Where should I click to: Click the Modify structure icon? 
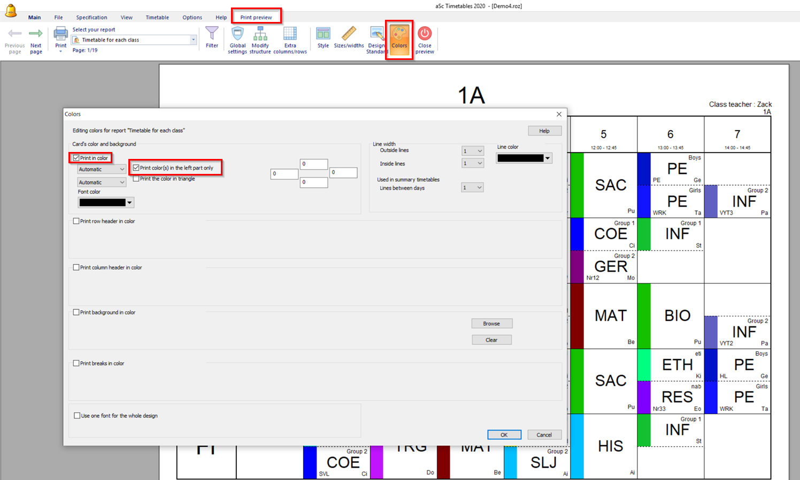coord(260,35)
